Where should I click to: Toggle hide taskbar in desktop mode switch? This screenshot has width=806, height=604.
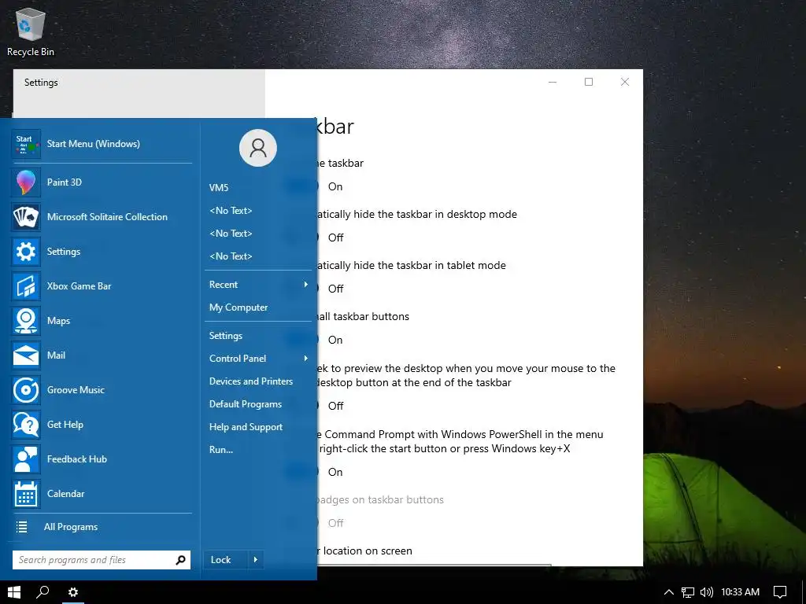(303, 238)
